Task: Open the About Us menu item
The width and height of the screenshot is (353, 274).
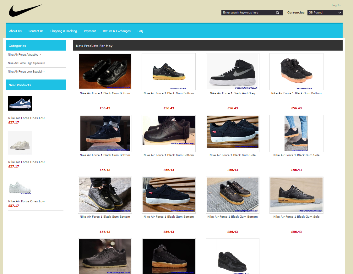Action: tap(15, 31)
